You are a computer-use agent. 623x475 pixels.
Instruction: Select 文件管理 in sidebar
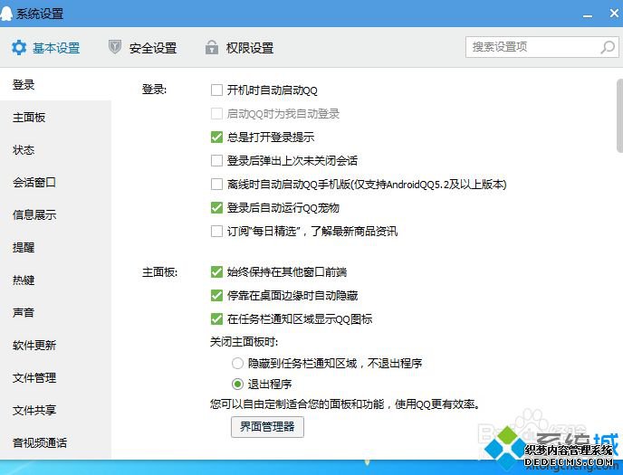55,377
